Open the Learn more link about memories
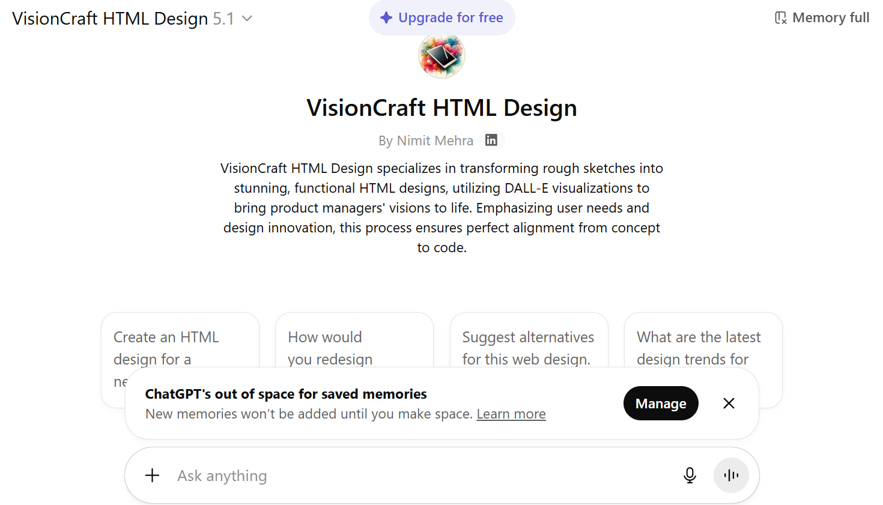883x505 pixels. tap(511, 414)
